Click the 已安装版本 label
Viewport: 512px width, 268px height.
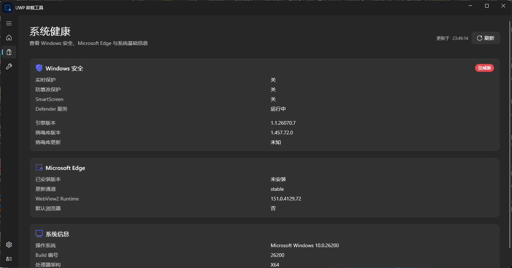click(48, 179)
